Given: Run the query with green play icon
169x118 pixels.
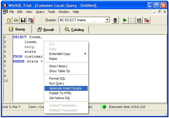Looking at the screenshot, I should pyautogui.click(x=125, y=20).
